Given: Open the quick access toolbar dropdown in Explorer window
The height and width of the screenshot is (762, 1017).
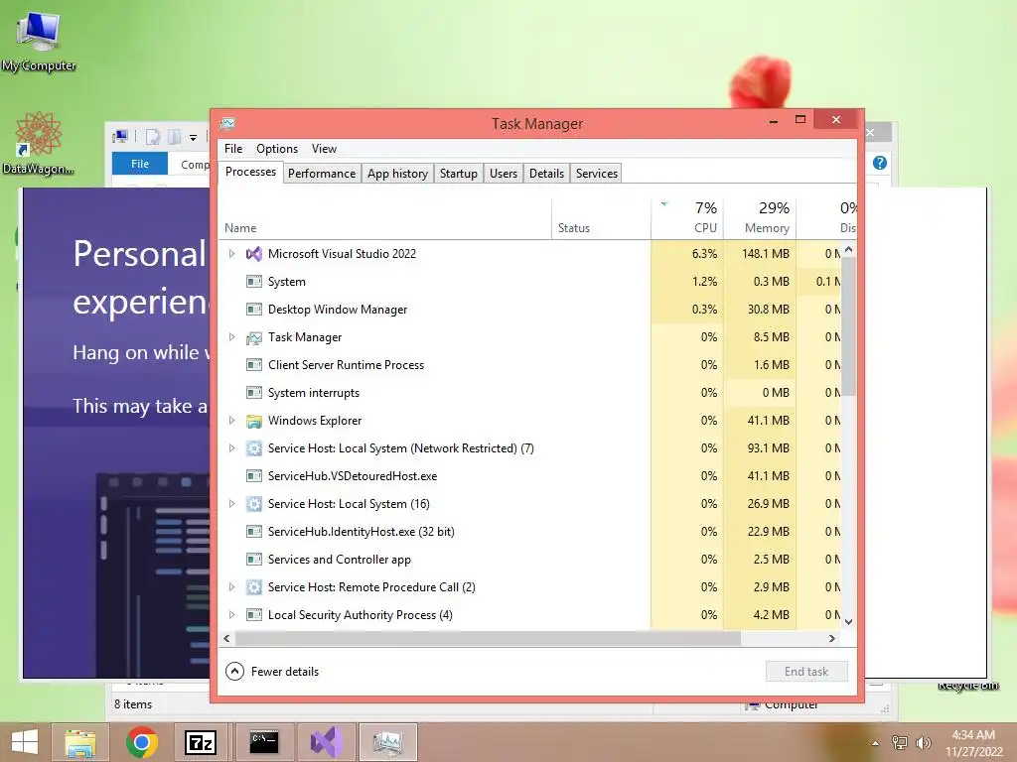Looking at the screenshot, I should click(x=193, y=137).
